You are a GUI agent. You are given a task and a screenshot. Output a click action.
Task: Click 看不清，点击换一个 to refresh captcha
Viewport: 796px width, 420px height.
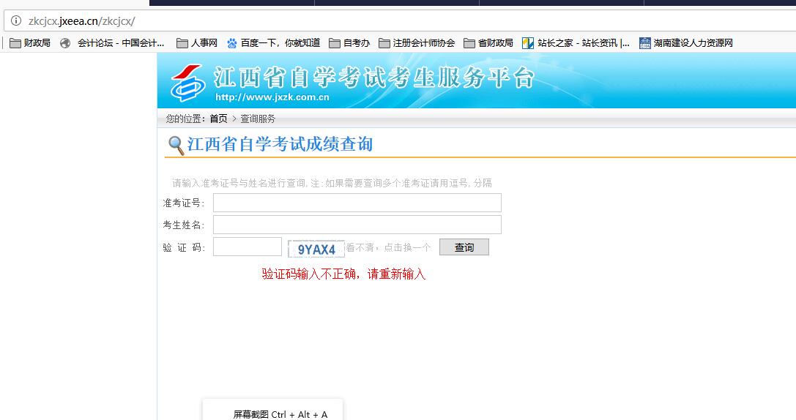tap(388, 247)
